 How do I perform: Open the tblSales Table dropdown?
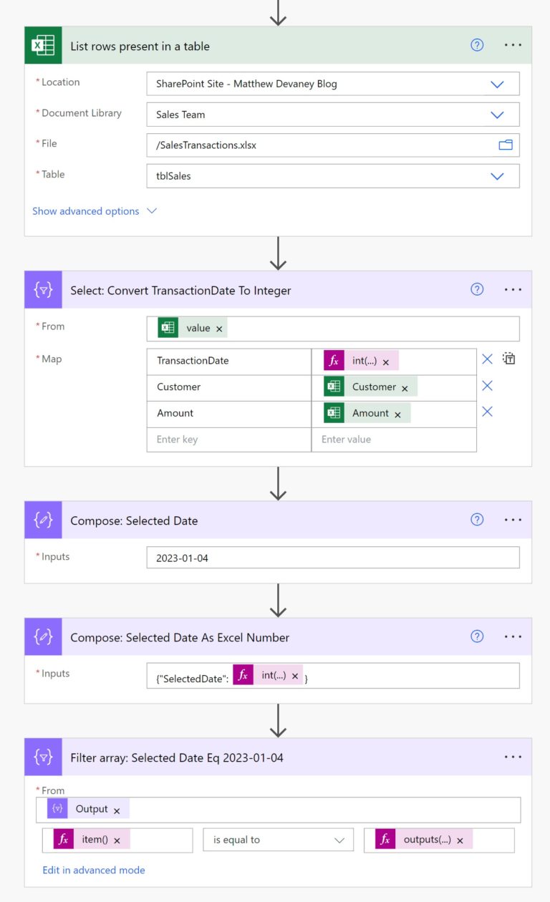(x=497, y=175)
